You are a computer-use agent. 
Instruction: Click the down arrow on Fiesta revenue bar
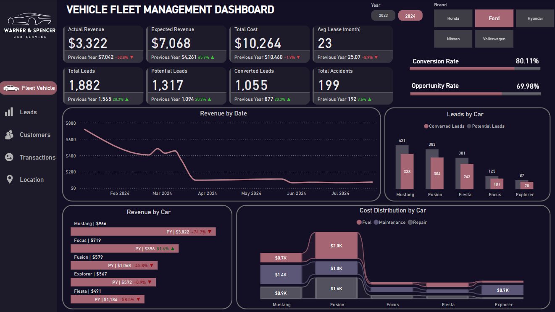click(x=139, y=299)
